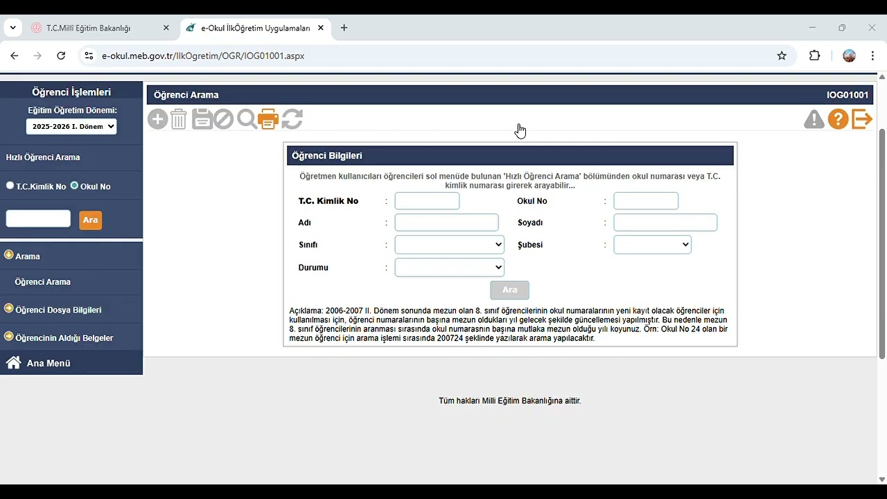Open the Durumu dropdown

click(449, 267)
